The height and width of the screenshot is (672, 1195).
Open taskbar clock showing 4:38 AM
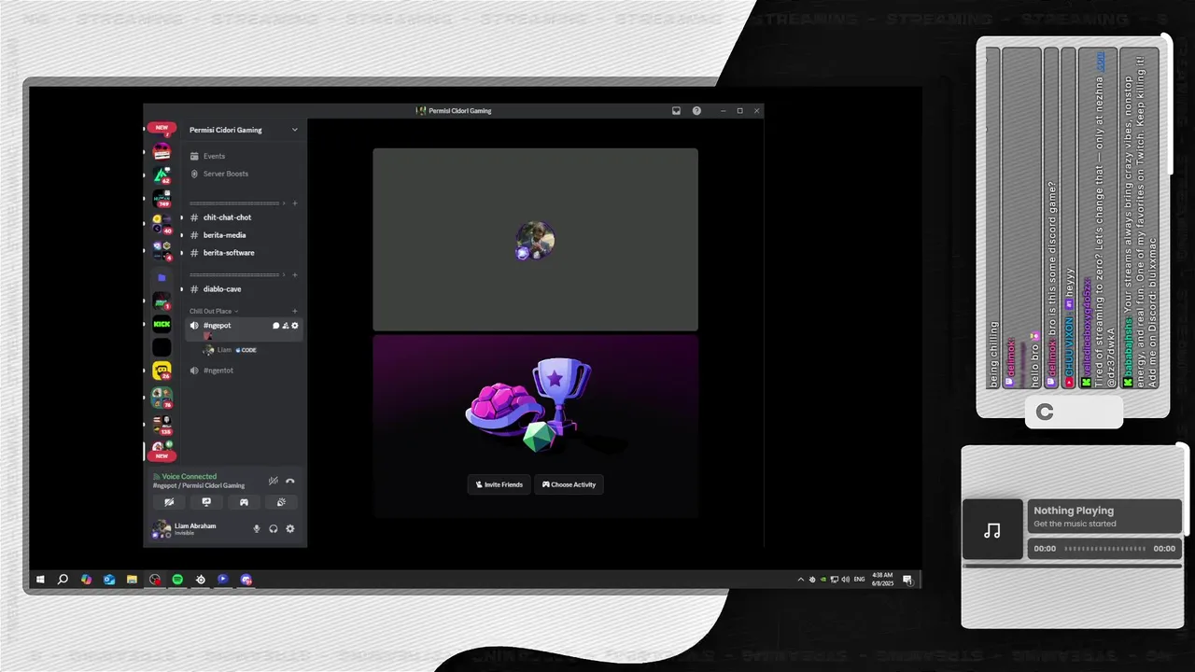click(882, 580)
